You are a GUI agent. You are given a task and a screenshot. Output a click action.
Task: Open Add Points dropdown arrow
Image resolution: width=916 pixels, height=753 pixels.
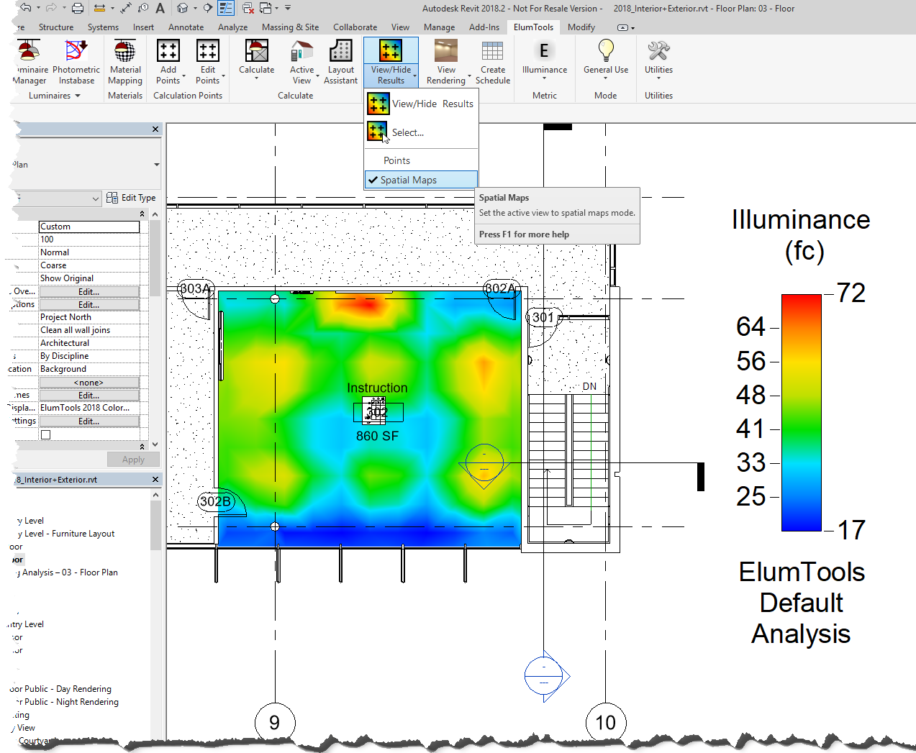coord(184,76)
